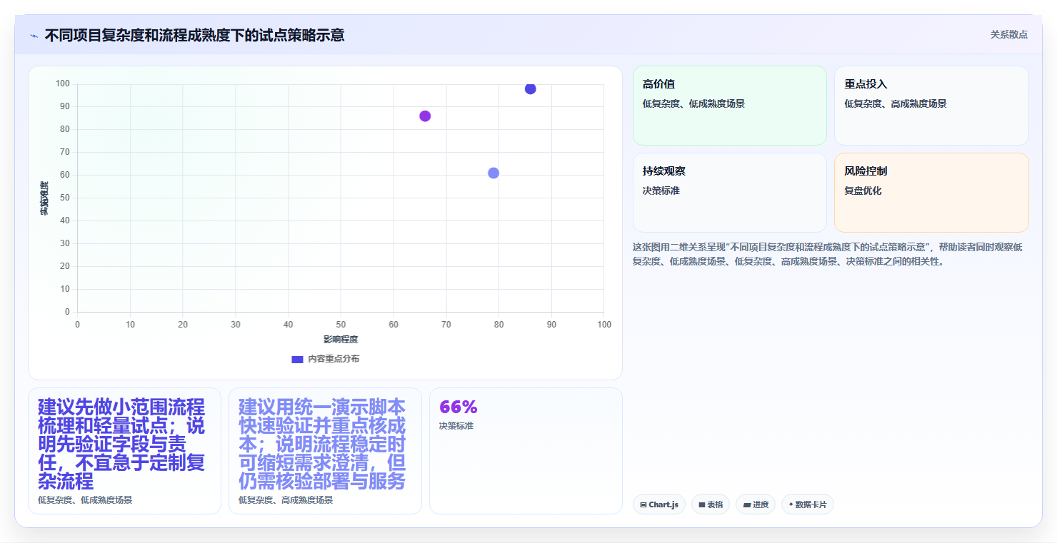The image size is (1057, 543).
Task: Click 低复杂度、低成熟度场景 caption under first bottom card
Action: point(85,500)
